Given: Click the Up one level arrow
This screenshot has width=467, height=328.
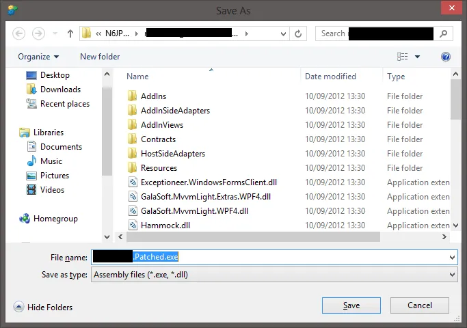Looking at the screenshot, I should 70,33.
